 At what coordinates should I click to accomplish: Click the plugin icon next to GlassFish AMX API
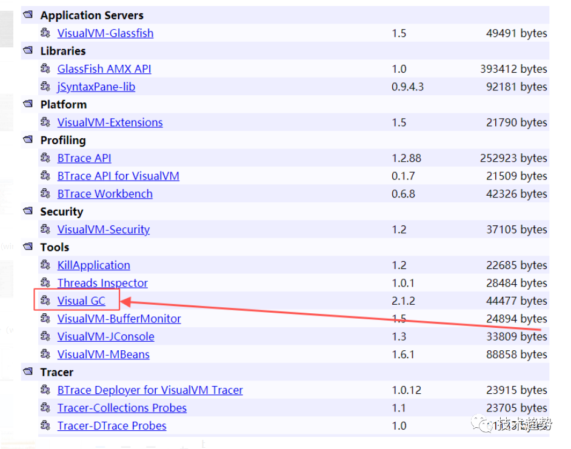click(x=45, y=69)
